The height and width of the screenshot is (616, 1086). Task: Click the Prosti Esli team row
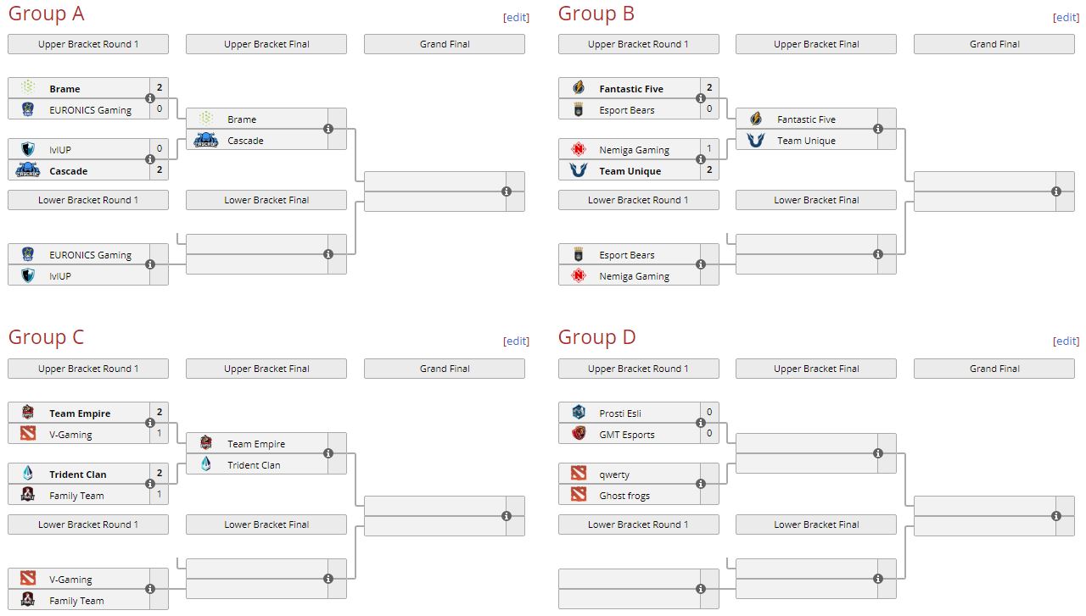[630, 413]
